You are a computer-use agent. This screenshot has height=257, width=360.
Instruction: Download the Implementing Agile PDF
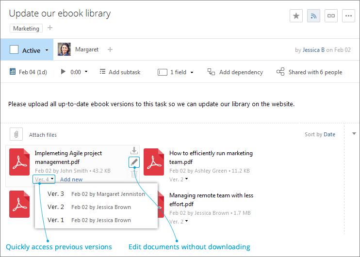(x=134, y=151)
